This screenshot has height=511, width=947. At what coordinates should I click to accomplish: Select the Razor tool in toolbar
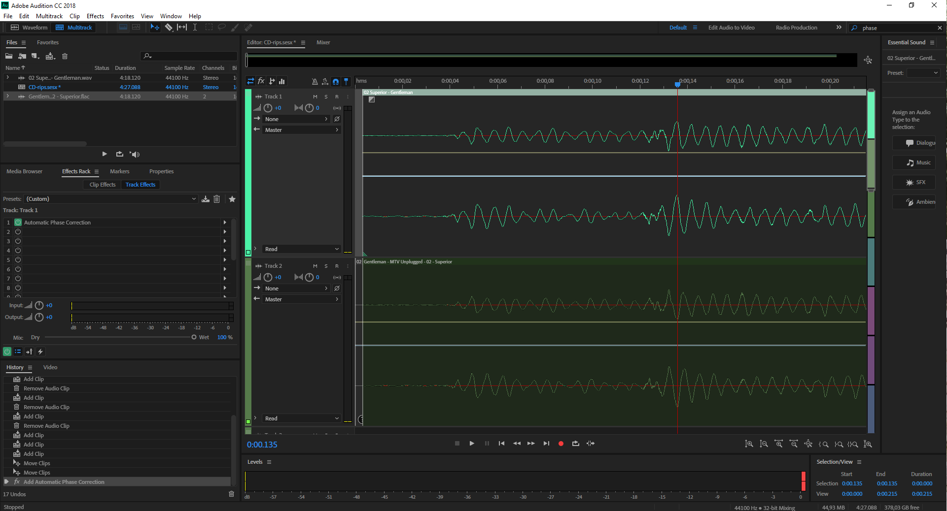(x=169, y=28)
